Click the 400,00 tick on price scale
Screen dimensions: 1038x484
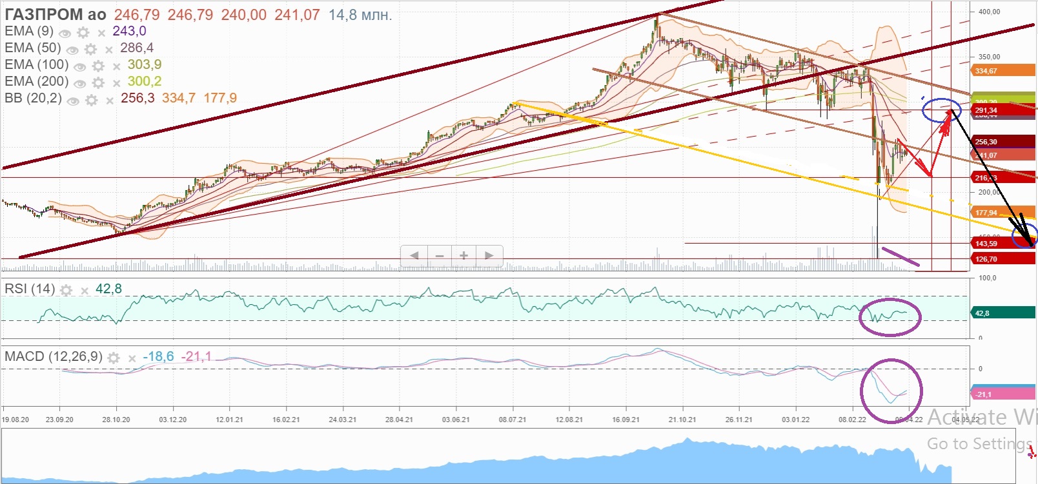click(x=989, y=12)
